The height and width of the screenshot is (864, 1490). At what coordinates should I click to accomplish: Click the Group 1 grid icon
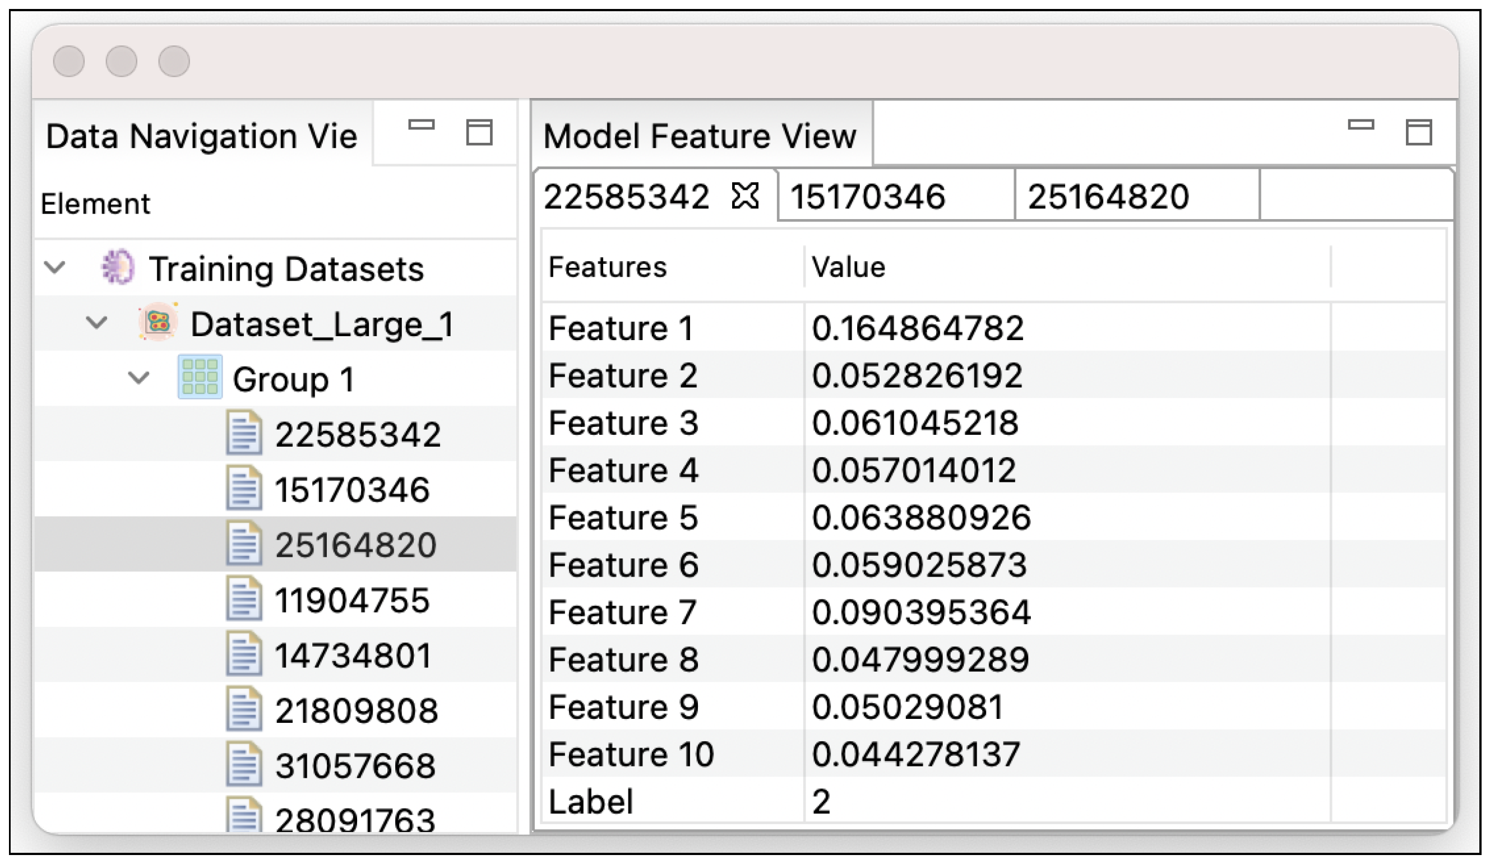coord(200,377)
